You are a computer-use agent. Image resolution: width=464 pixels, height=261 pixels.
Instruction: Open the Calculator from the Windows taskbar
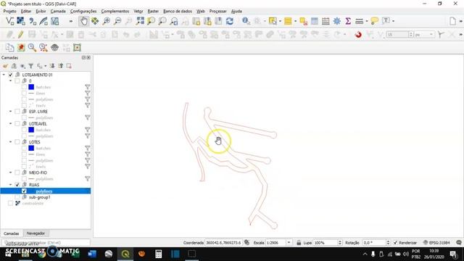coord(159,254)
